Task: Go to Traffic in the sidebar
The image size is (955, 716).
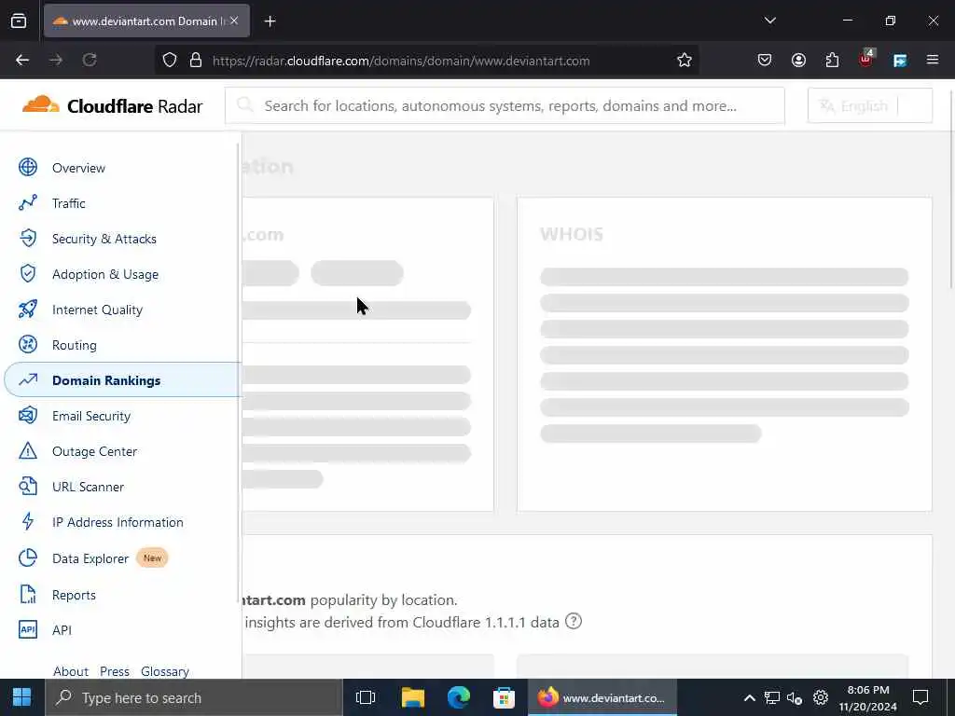Action: tap(69, 203)
